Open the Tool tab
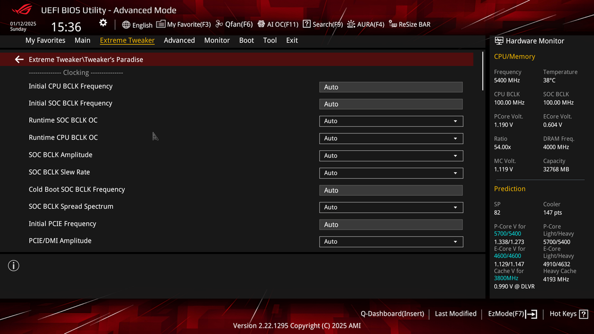This screenshot has width=594, height=334. click(x=270, y=41)
